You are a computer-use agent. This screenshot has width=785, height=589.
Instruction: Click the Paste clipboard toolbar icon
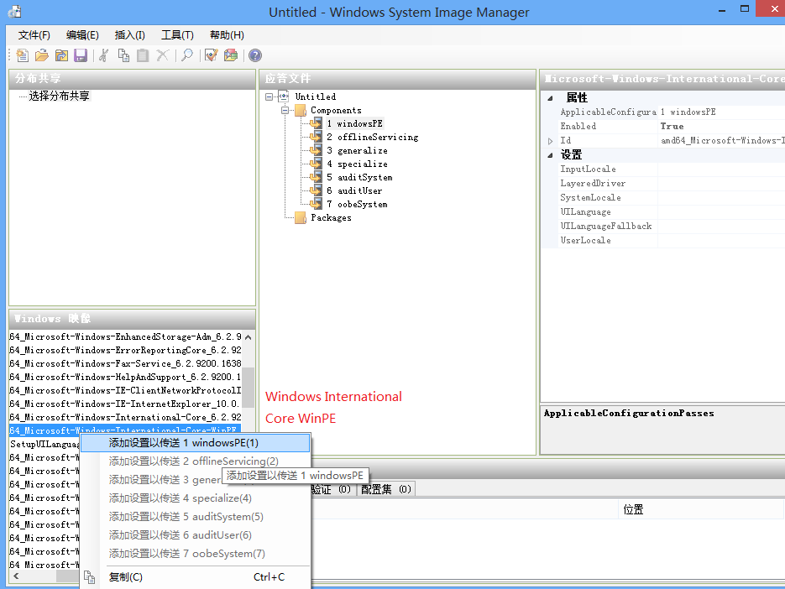pyautogui.click(x=143, y=55)
